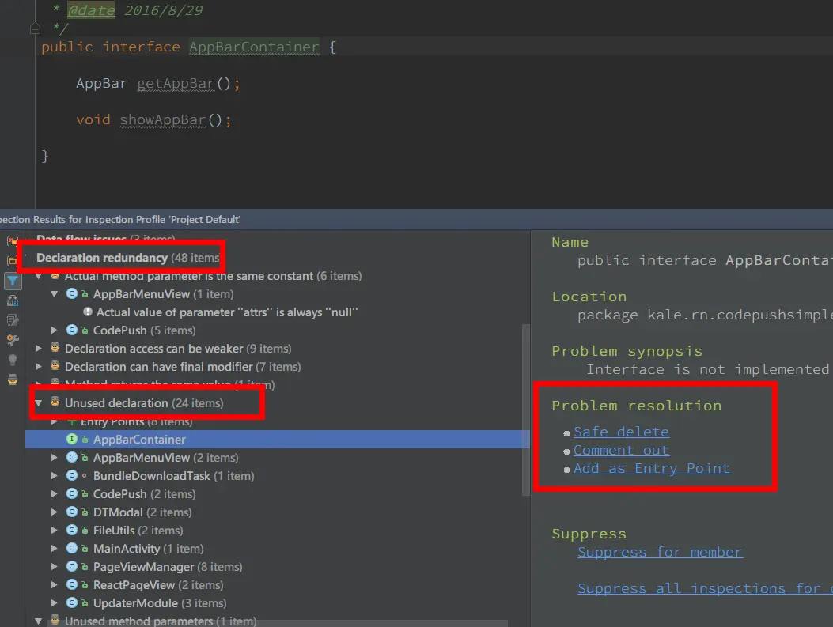Click the warning icon next to 'attrs' message

[x=88, y=312]
